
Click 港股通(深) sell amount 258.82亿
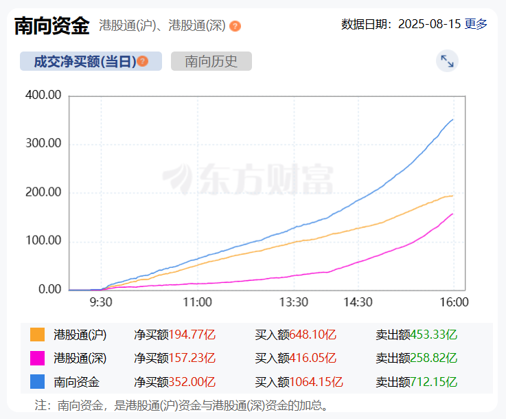[434, 359]
